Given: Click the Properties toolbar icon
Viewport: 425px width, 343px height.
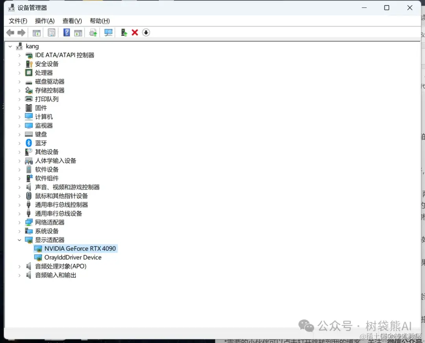Looking at the screenshot, I should [52, 33].
